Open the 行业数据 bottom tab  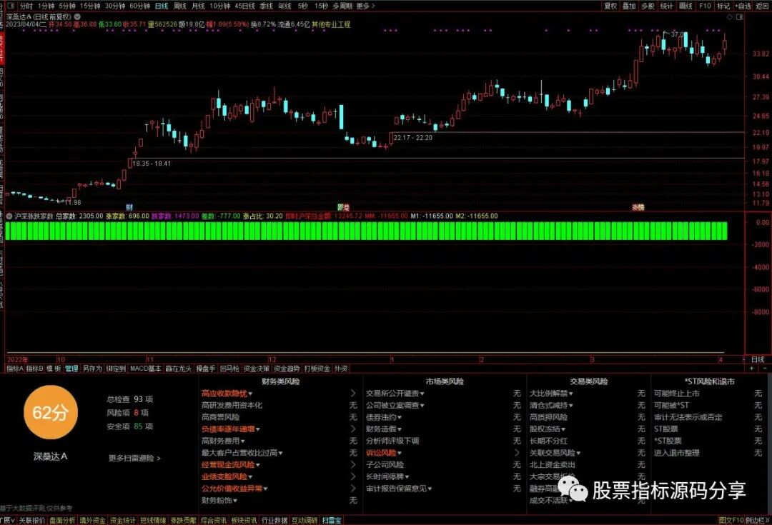[274, 520]
